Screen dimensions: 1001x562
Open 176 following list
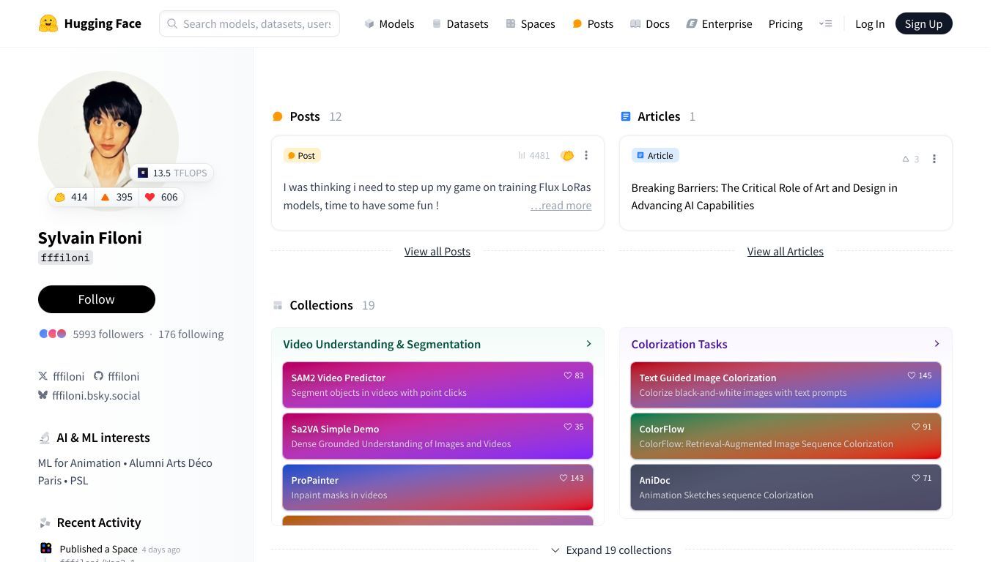pos(191,334)
